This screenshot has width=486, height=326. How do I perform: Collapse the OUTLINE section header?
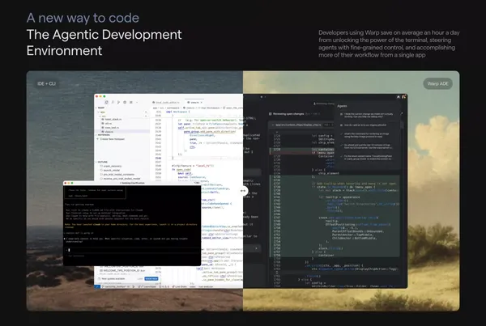101,162
